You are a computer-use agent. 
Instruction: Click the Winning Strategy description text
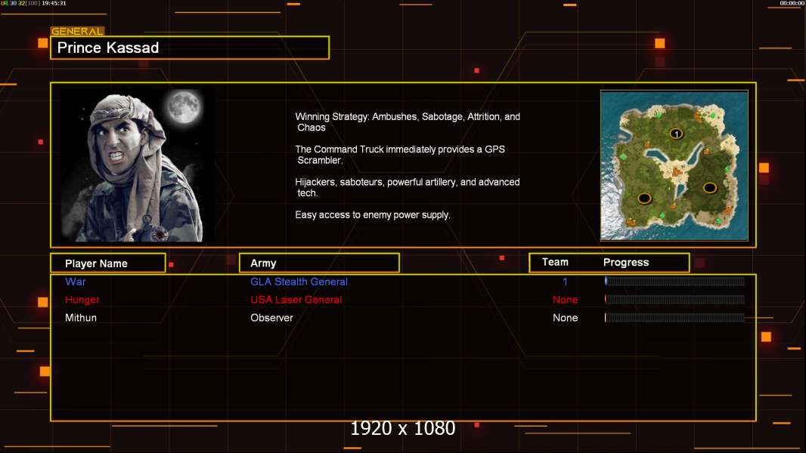tap(408, 122)
